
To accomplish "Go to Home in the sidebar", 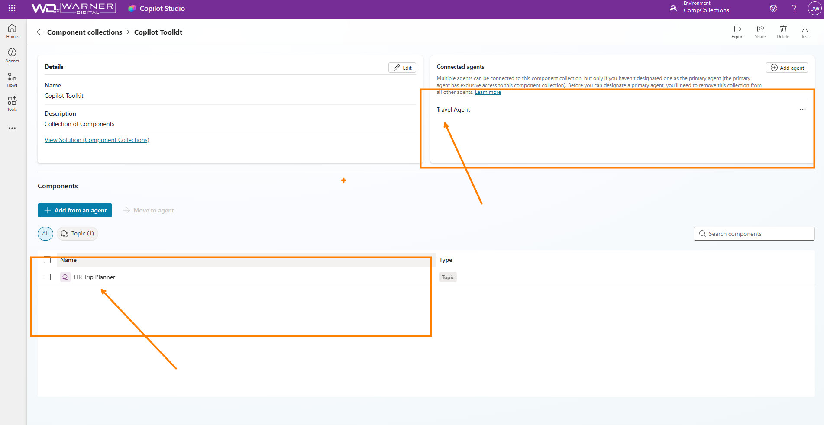I will coord(12,31).
